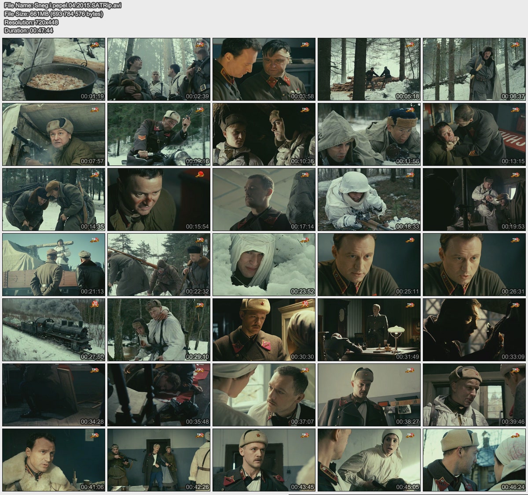Screen dimensions: 528x495
Task: Select the tank on railcar thumbnail at 00:21:13
Action: 54,264
